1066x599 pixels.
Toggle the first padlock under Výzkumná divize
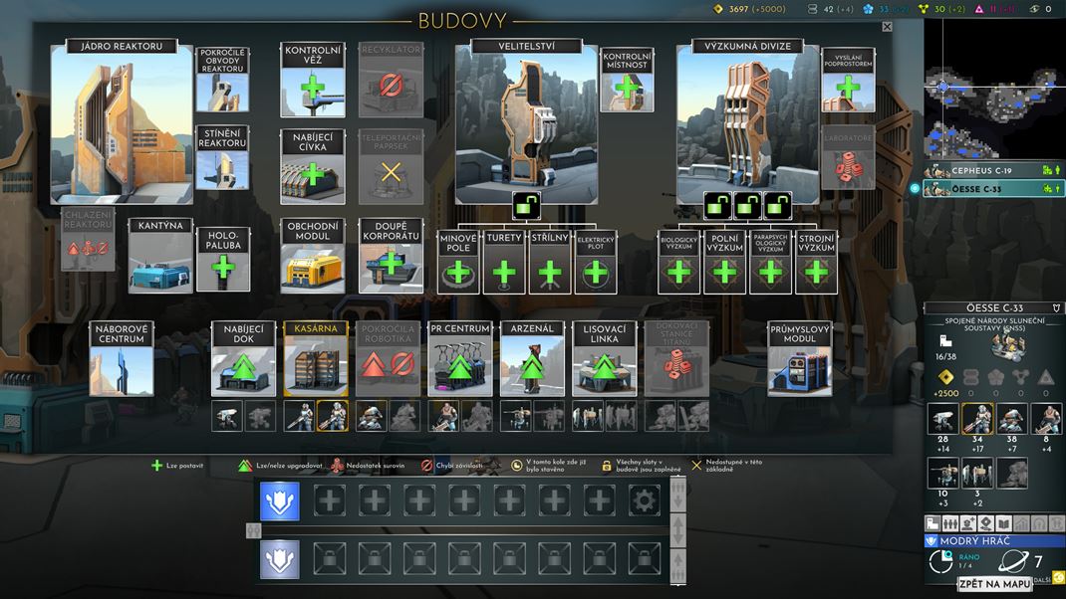click(x=718, y=206)
